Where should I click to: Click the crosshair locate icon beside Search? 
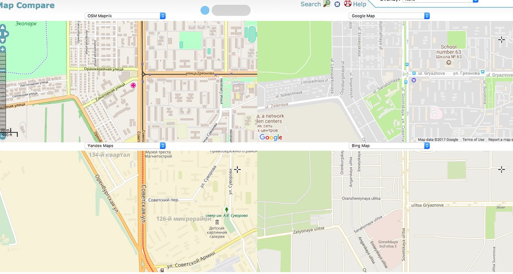click(337, 4)
